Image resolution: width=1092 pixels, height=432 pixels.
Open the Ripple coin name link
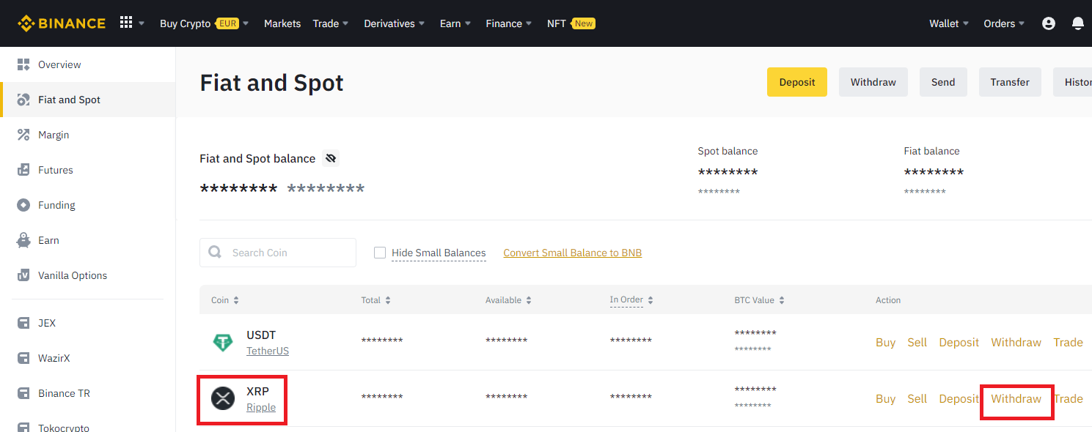pyautogui.click(x=261, y=407)
